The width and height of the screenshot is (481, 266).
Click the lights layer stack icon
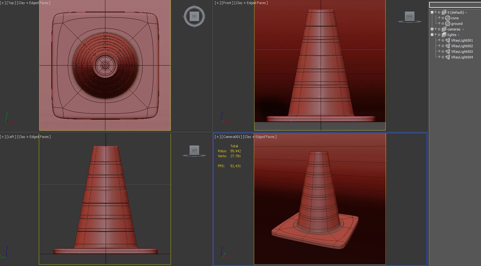(444, 35)
